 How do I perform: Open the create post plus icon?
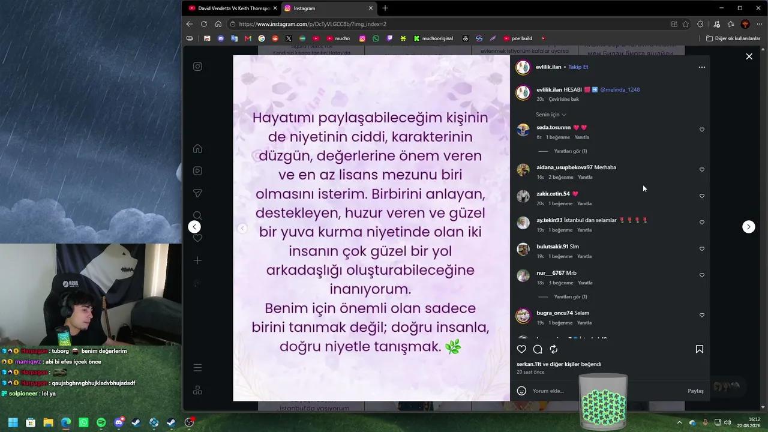[197, 260]
